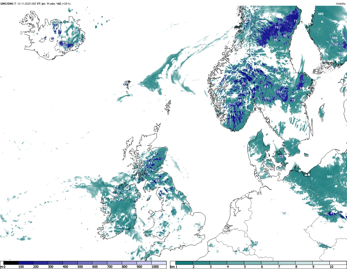Viewport: 347px width, 269px height.
Task: Click the '273' value on Iceland
Action: (x=76, y=32)
